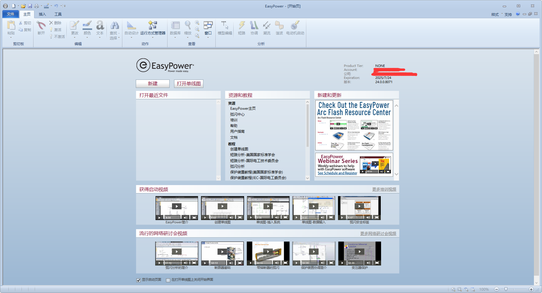542x293 pixels.
Task: Open the 支持 support menu
Action: click(508, 14)
